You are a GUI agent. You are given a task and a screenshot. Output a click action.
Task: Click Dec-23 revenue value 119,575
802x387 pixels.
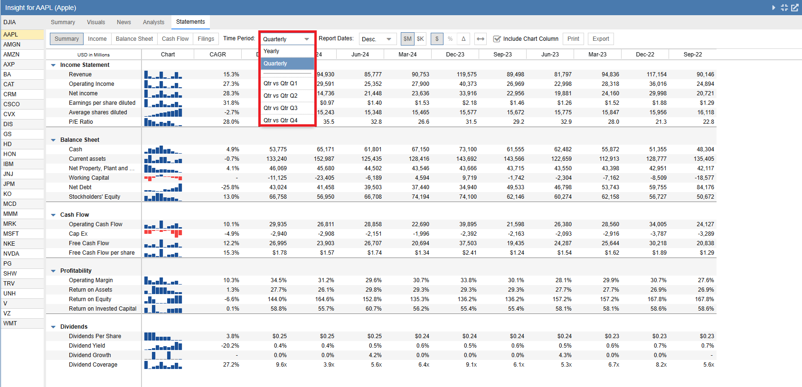click(x=466, y=74)
